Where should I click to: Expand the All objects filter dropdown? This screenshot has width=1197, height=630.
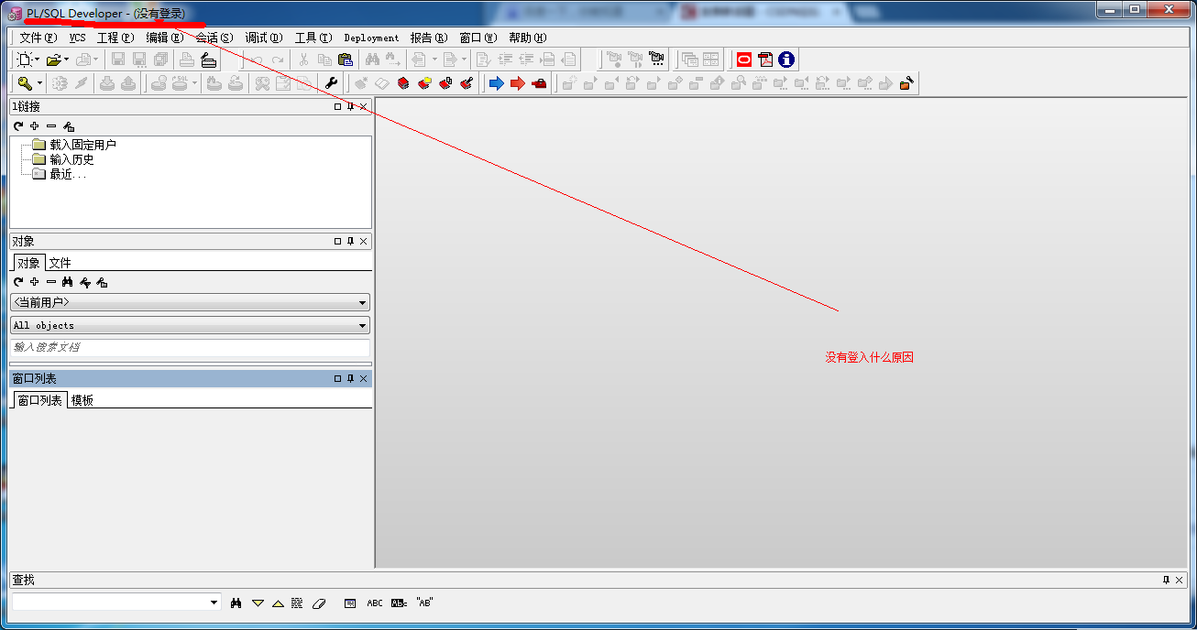click(363, 326)
